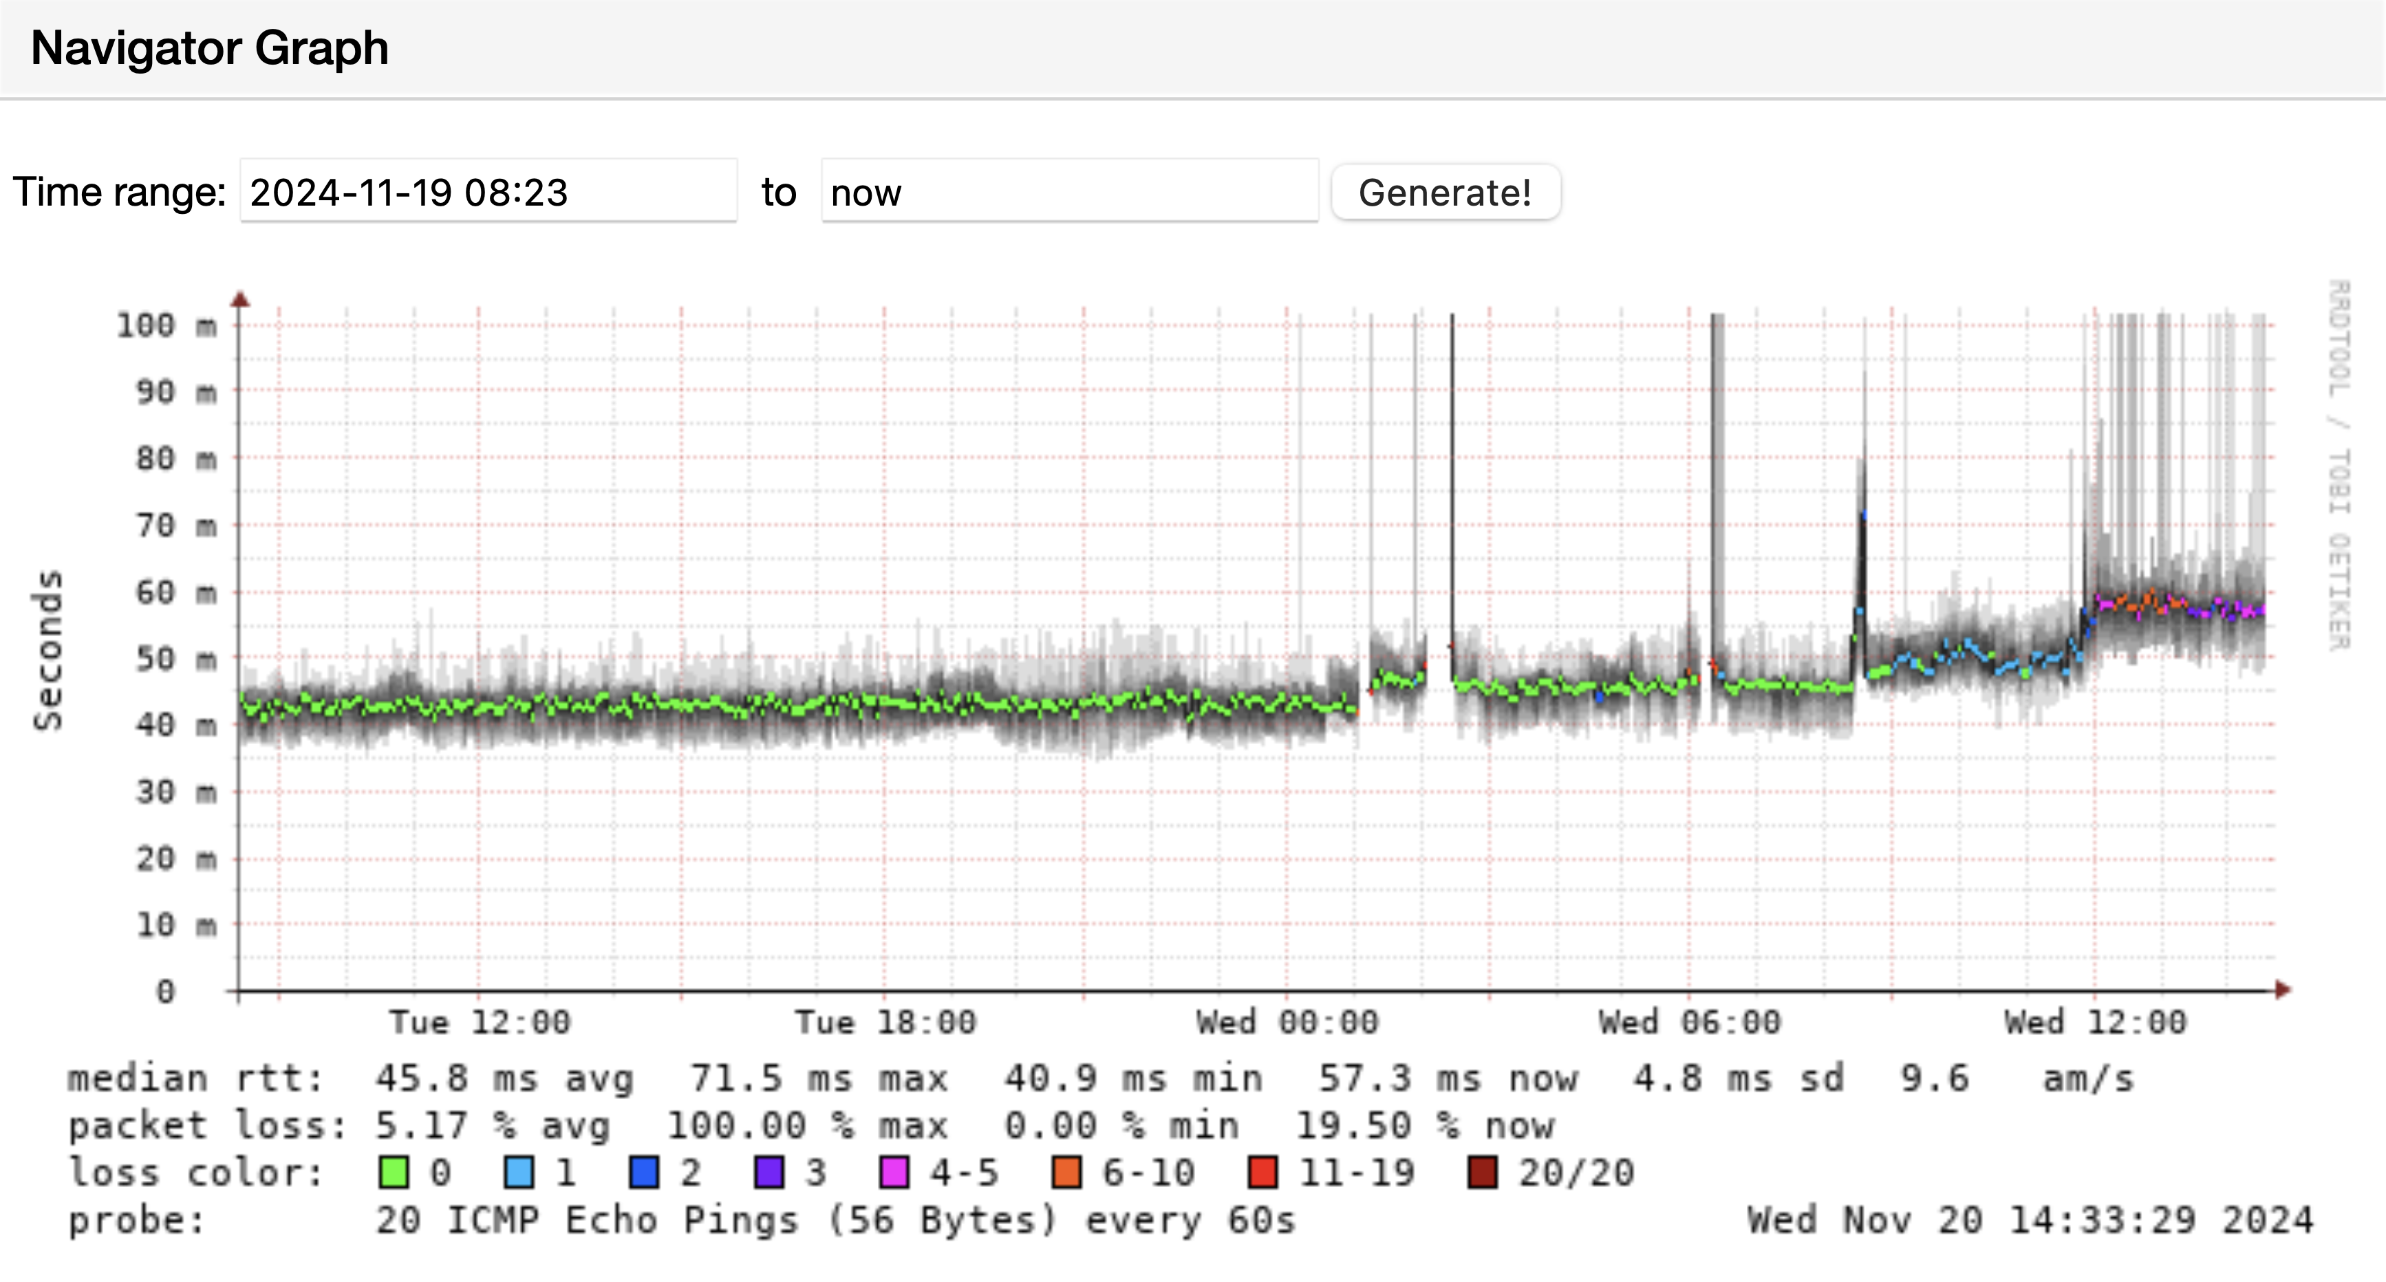Click the red arrow atop the y-axis

click(240, 299)
